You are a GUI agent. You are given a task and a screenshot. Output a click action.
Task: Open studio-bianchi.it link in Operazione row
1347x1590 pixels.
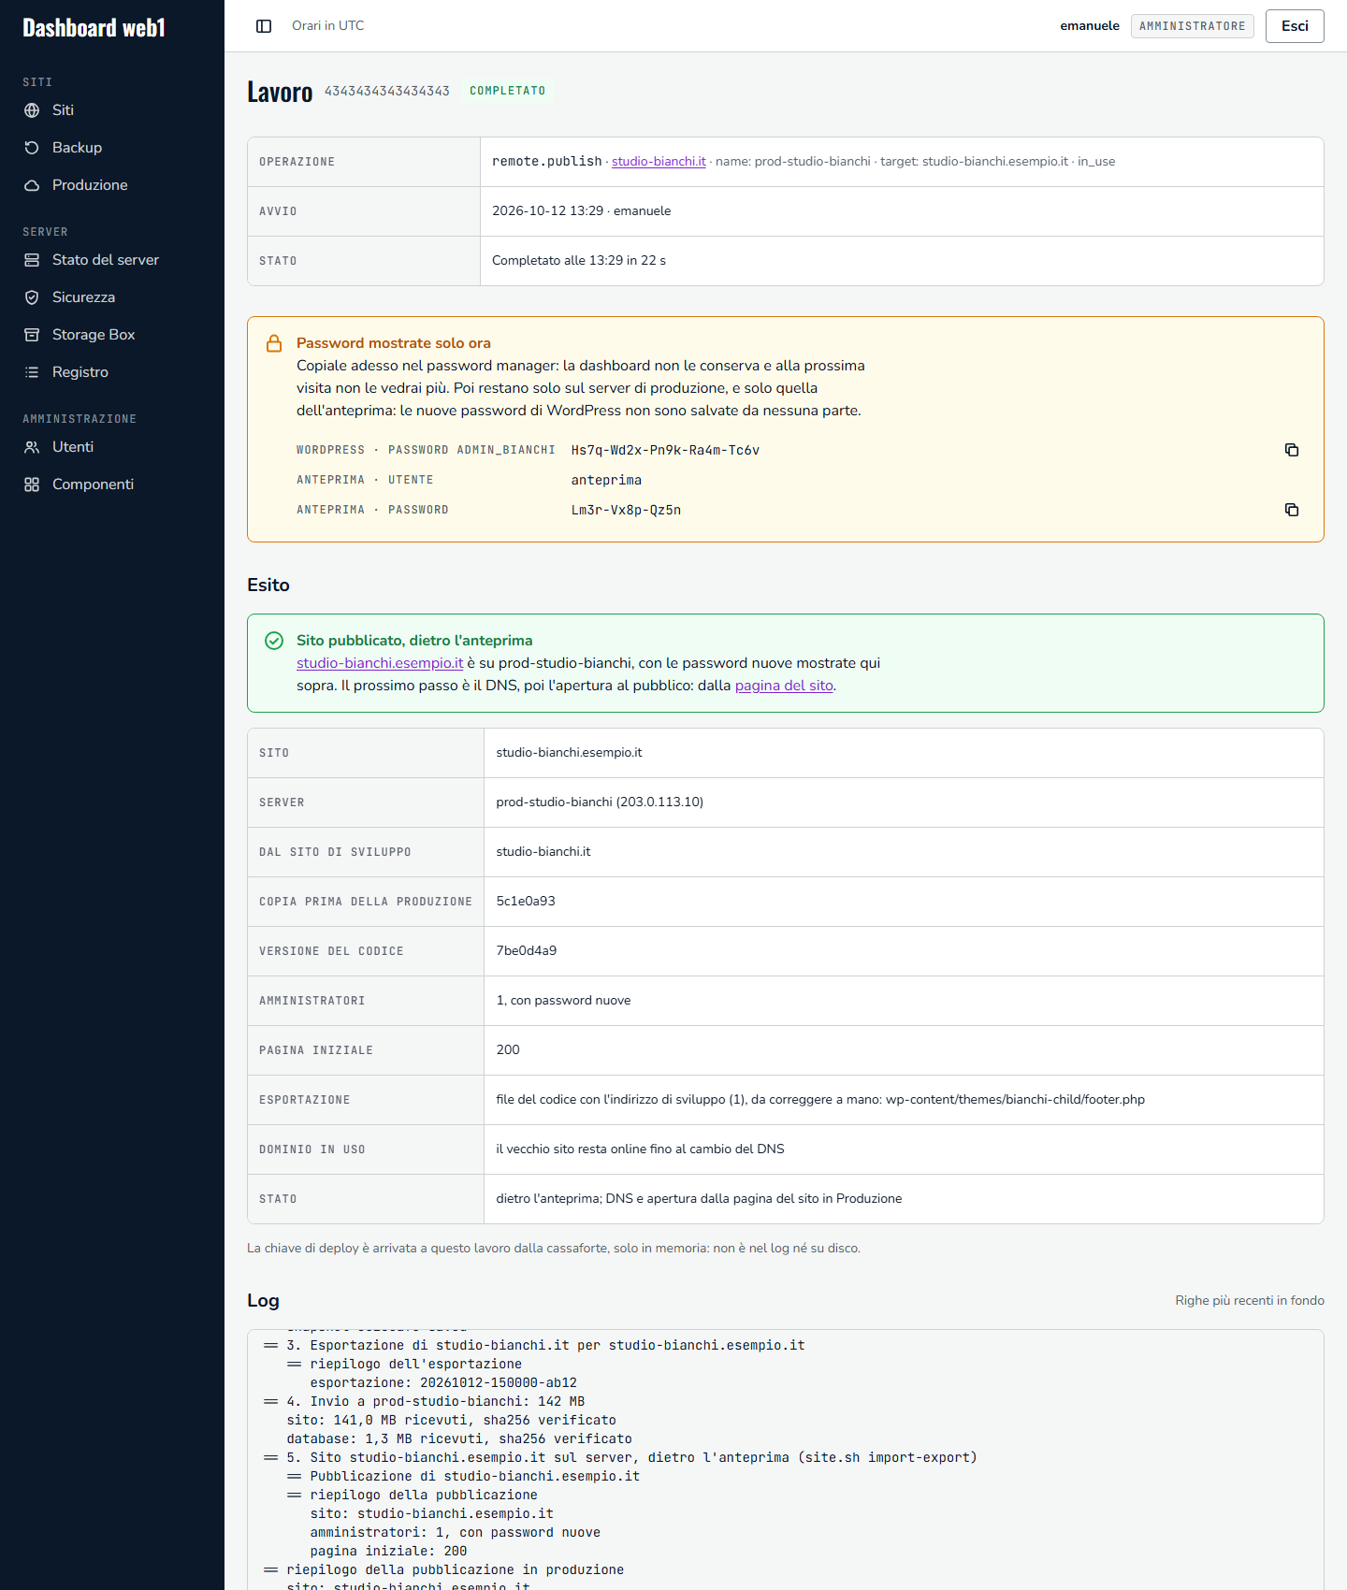[x=659, y=161]
